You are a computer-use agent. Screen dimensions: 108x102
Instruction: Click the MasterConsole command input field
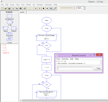(75, 68)
